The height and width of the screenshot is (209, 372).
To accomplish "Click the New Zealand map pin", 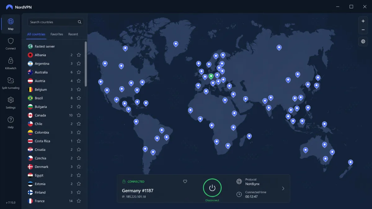I will click(350, 163).
